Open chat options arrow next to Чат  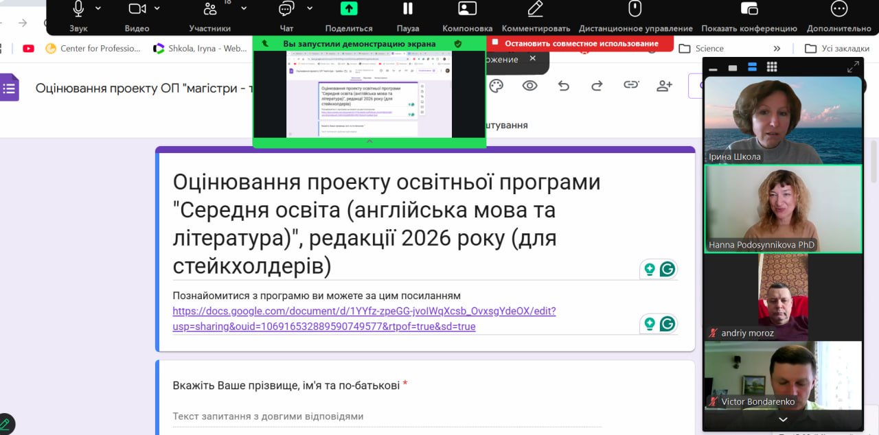coord(309,8)
